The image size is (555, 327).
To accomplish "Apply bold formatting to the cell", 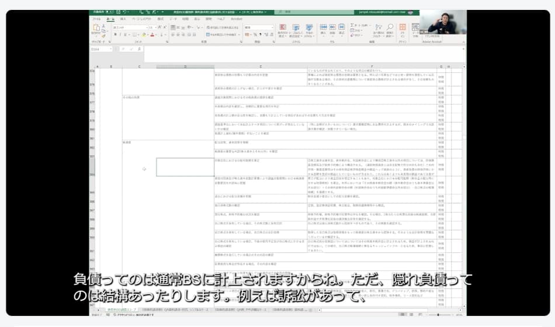I will tap(115, 34).
